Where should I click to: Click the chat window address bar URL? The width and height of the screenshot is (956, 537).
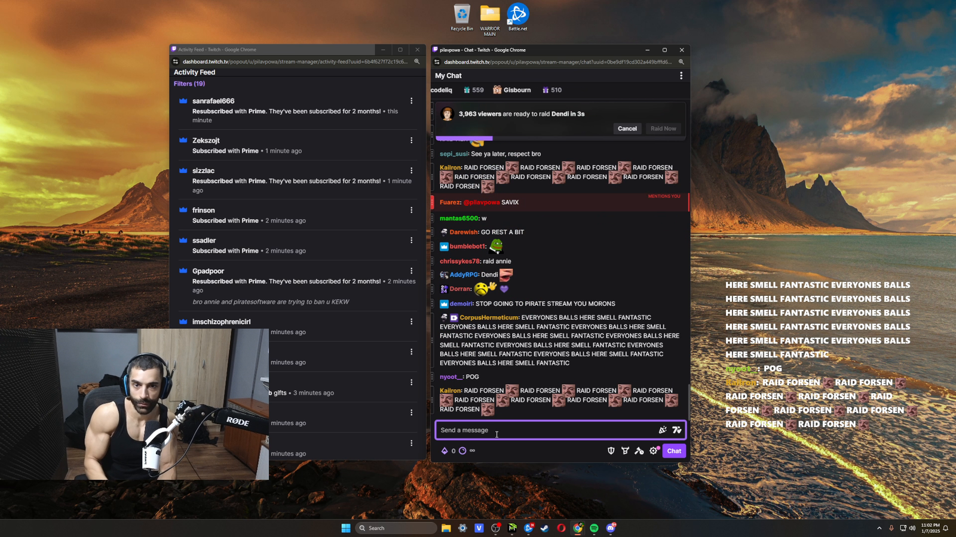[x=558, y=61]
